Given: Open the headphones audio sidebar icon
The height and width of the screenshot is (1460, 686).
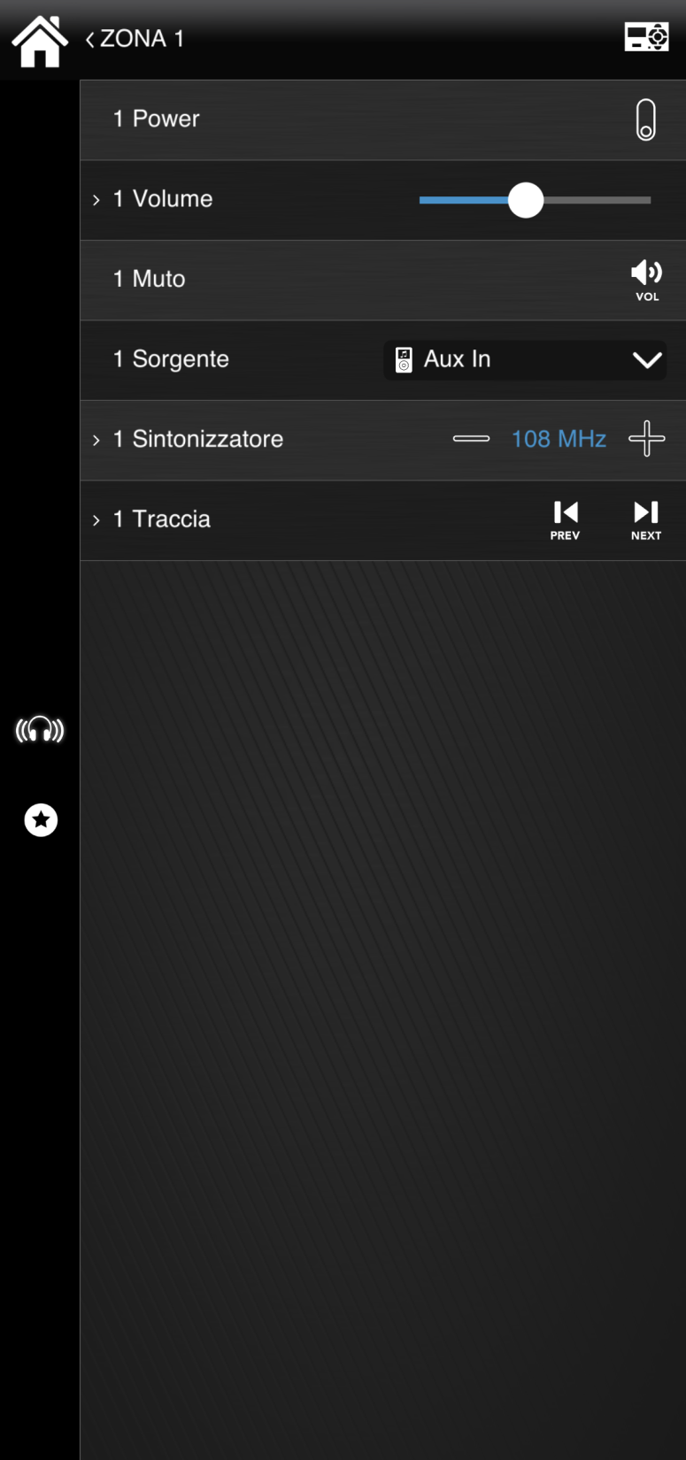Looking at the screenshot, I should coord(40,730).
